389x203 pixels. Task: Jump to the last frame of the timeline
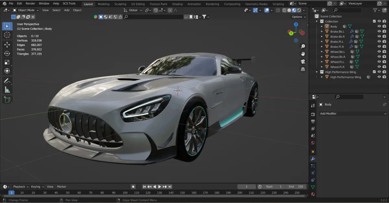[170, 186]
